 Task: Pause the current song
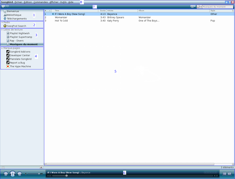point(13,174)
